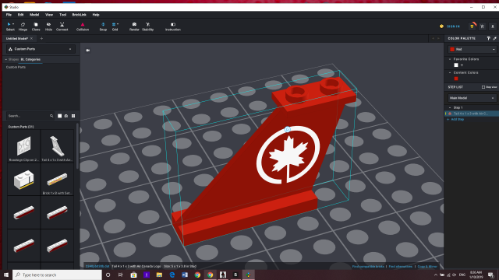The width and height of the screenshot is (499, 280).
Task: Open Select tool mode dropdown arrow
Action: [x=13, y=24]
